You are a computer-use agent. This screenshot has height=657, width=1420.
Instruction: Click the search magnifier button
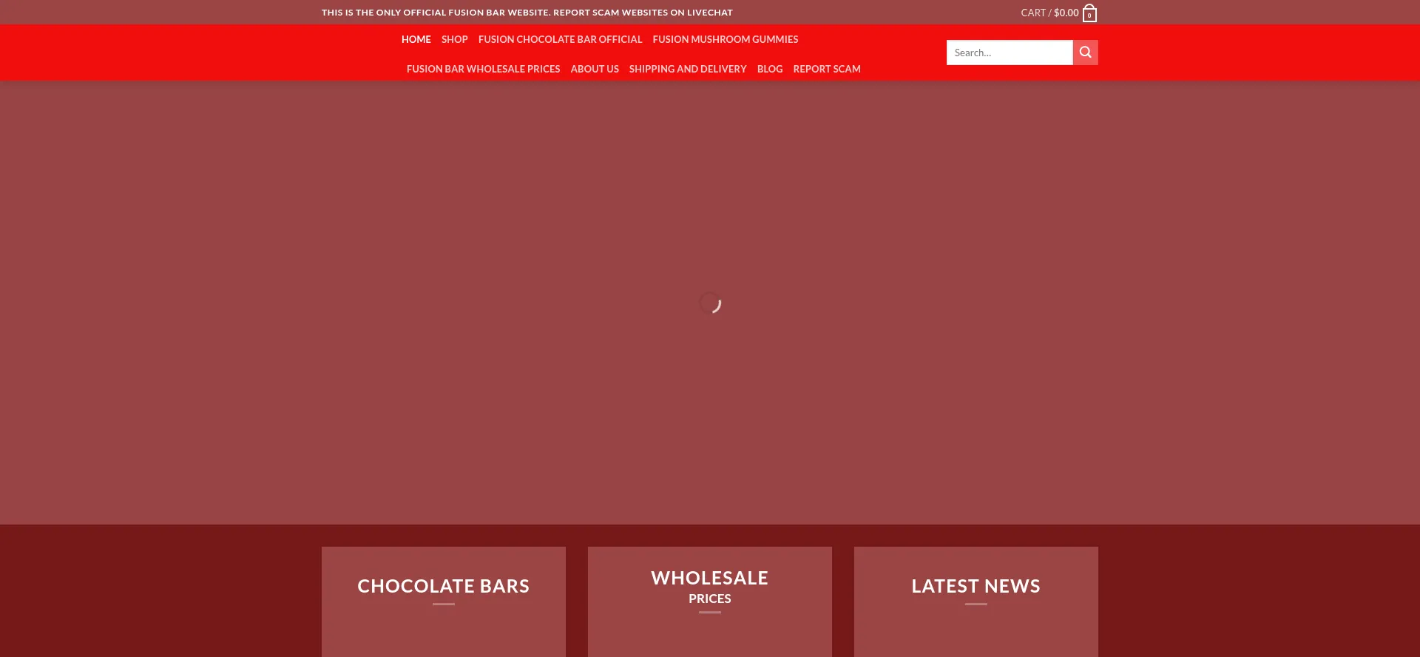1085,53
